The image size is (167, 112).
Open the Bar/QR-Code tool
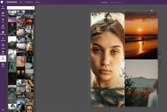click(x=3, y=33)
